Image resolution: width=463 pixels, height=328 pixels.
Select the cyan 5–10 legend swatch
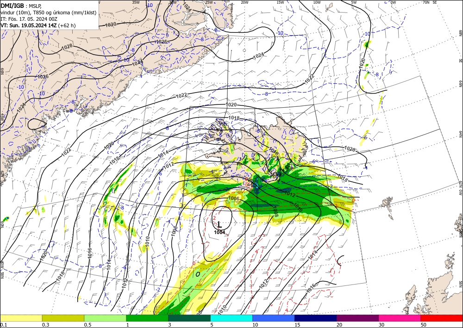click(231, 318)
